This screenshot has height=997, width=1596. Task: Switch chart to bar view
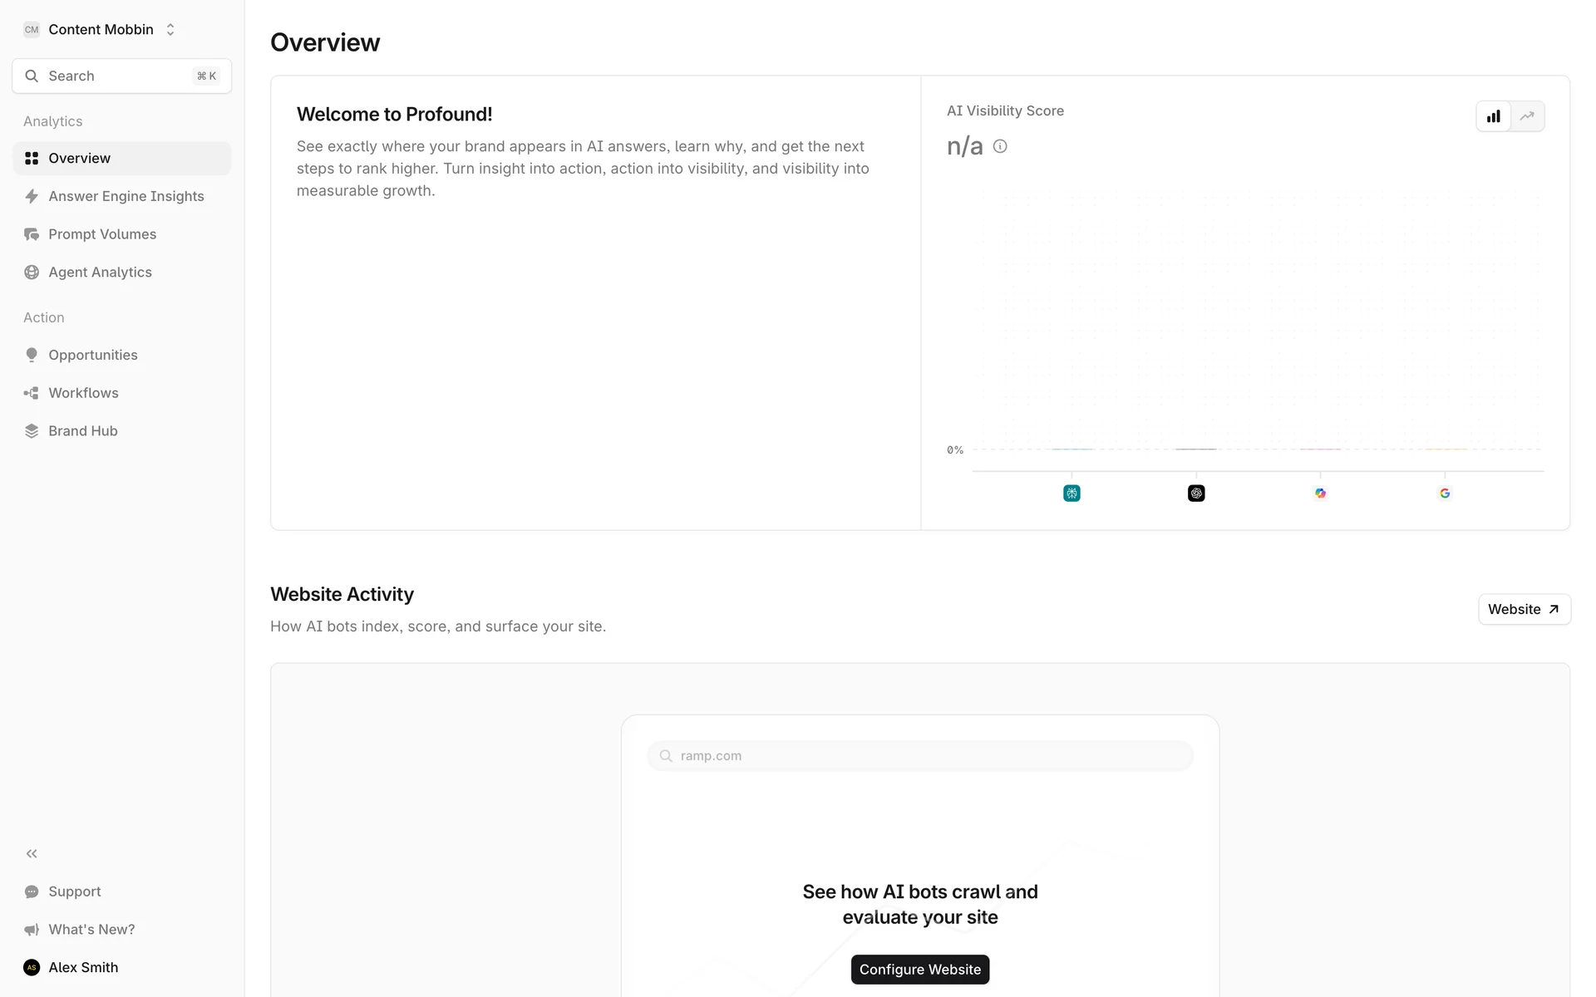(1494, 116)
